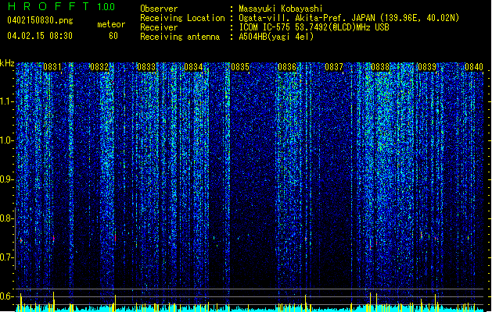Click the 0831 time marker
The image size is (492, 312).
tap(52, 67)
